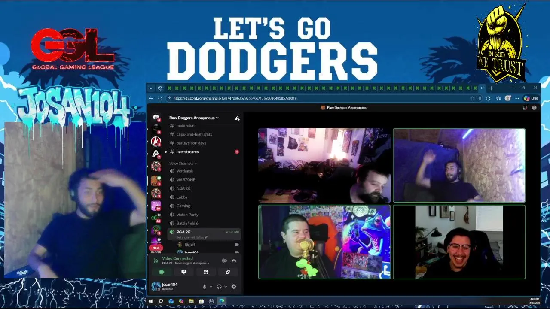This screenshot has height=309, width=550.
Task: Open server icon with red K logo
Action: click(x=156, y=141)
